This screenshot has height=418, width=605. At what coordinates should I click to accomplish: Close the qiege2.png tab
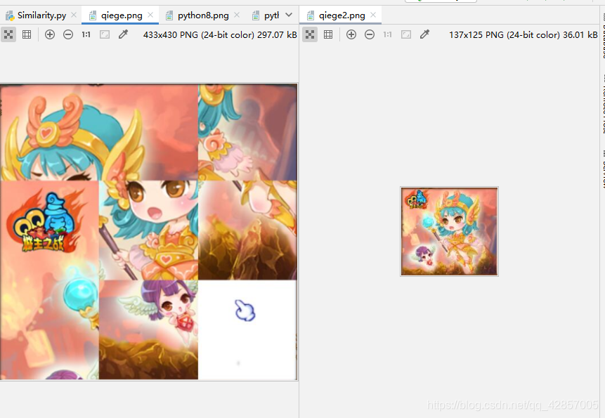click(373, 15)
